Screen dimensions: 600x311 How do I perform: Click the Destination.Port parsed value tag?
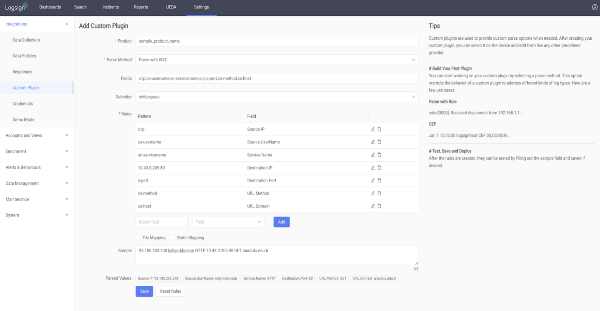tap(297, 278)
